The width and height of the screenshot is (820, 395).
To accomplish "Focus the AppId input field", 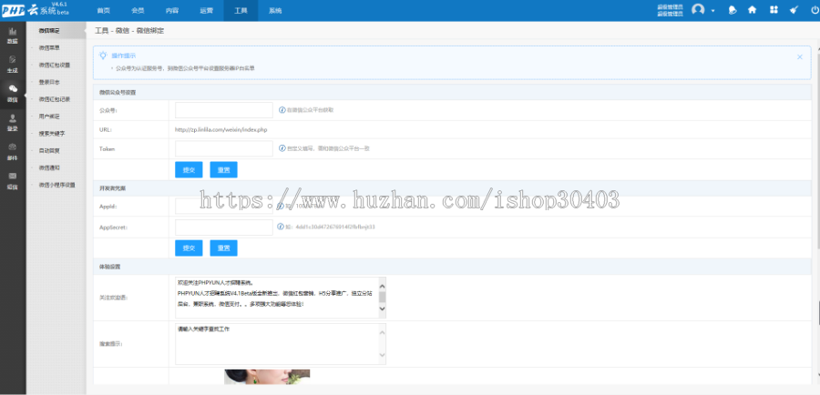I will (x=224, y=206).
